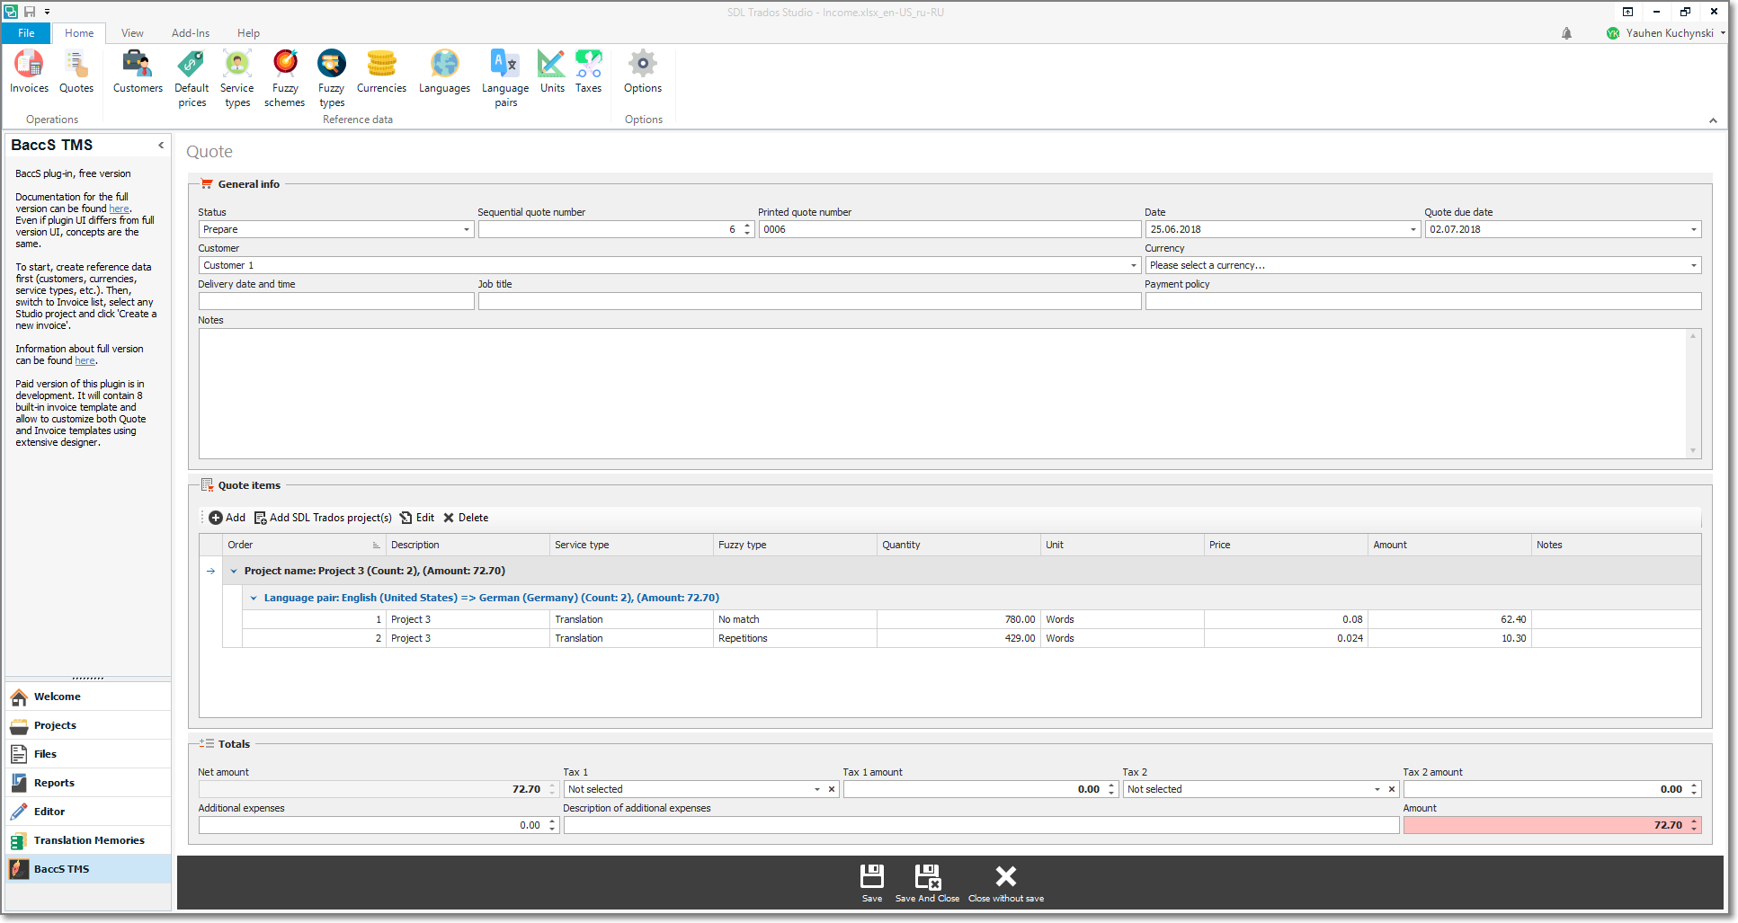Open Language pairs icon
1738x923 pixels.
click(x=505, y=79)
